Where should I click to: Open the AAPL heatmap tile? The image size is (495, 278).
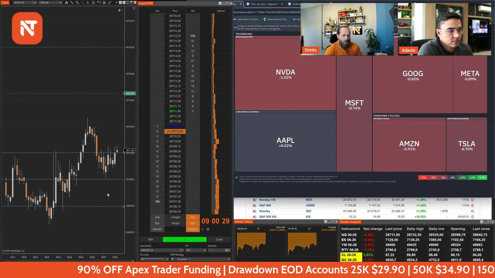[285, 142]
